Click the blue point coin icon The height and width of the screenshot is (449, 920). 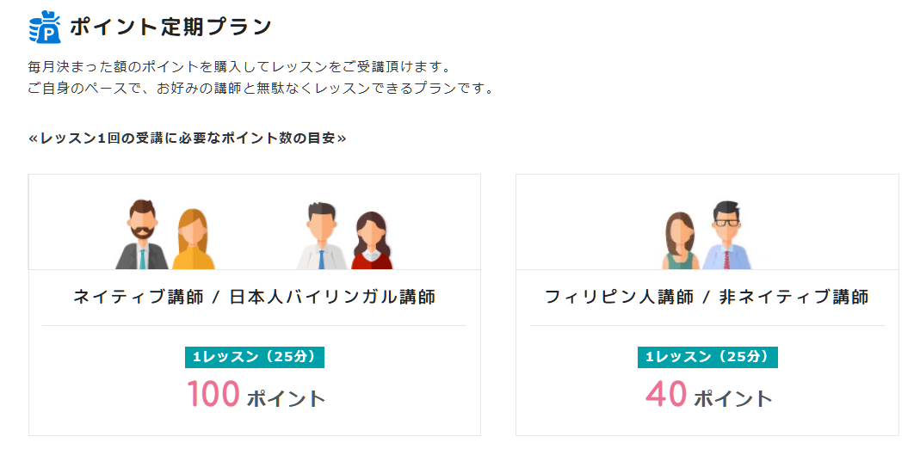(x=45, y=28)
